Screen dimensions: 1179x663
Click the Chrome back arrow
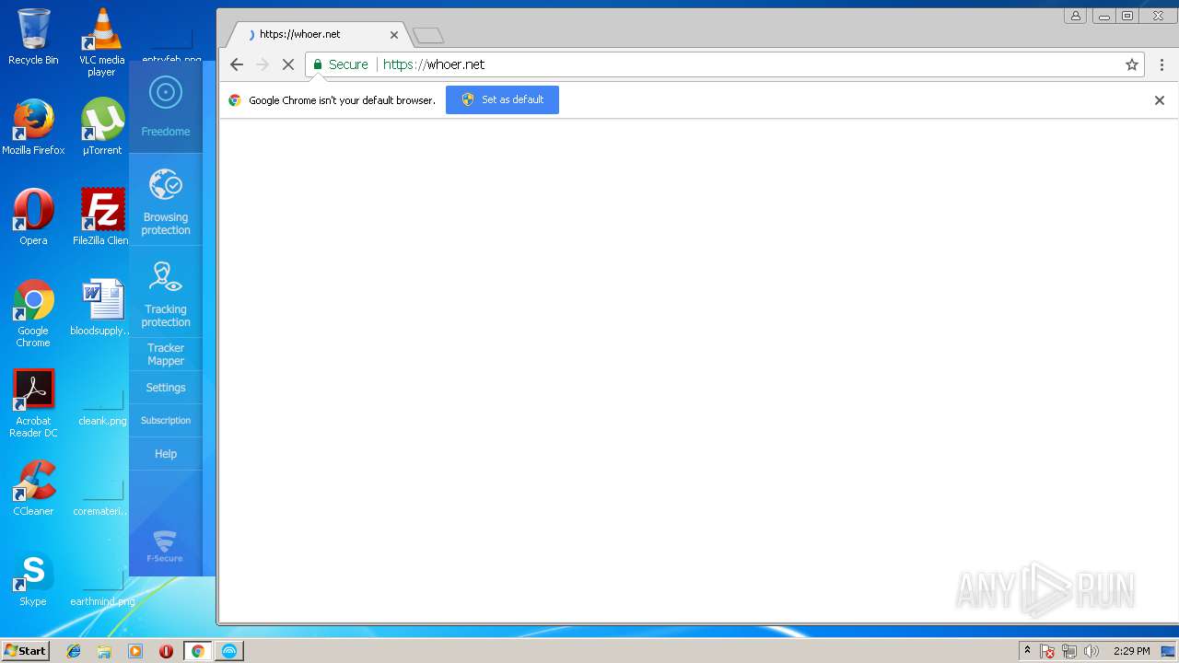tap(237, 64)
